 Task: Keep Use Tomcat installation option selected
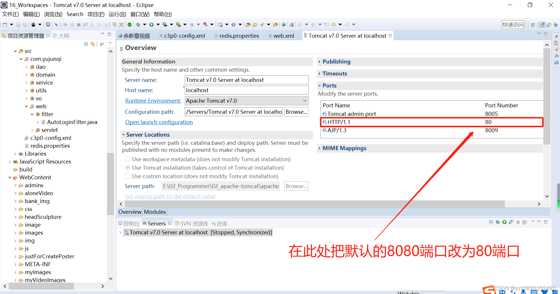click(128, 168)
